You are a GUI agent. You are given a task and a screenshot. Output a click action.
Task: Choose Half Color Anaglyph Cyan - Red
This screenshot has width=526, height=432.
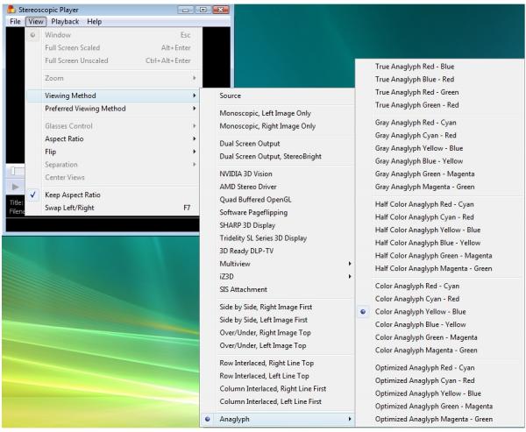(439, 217)
